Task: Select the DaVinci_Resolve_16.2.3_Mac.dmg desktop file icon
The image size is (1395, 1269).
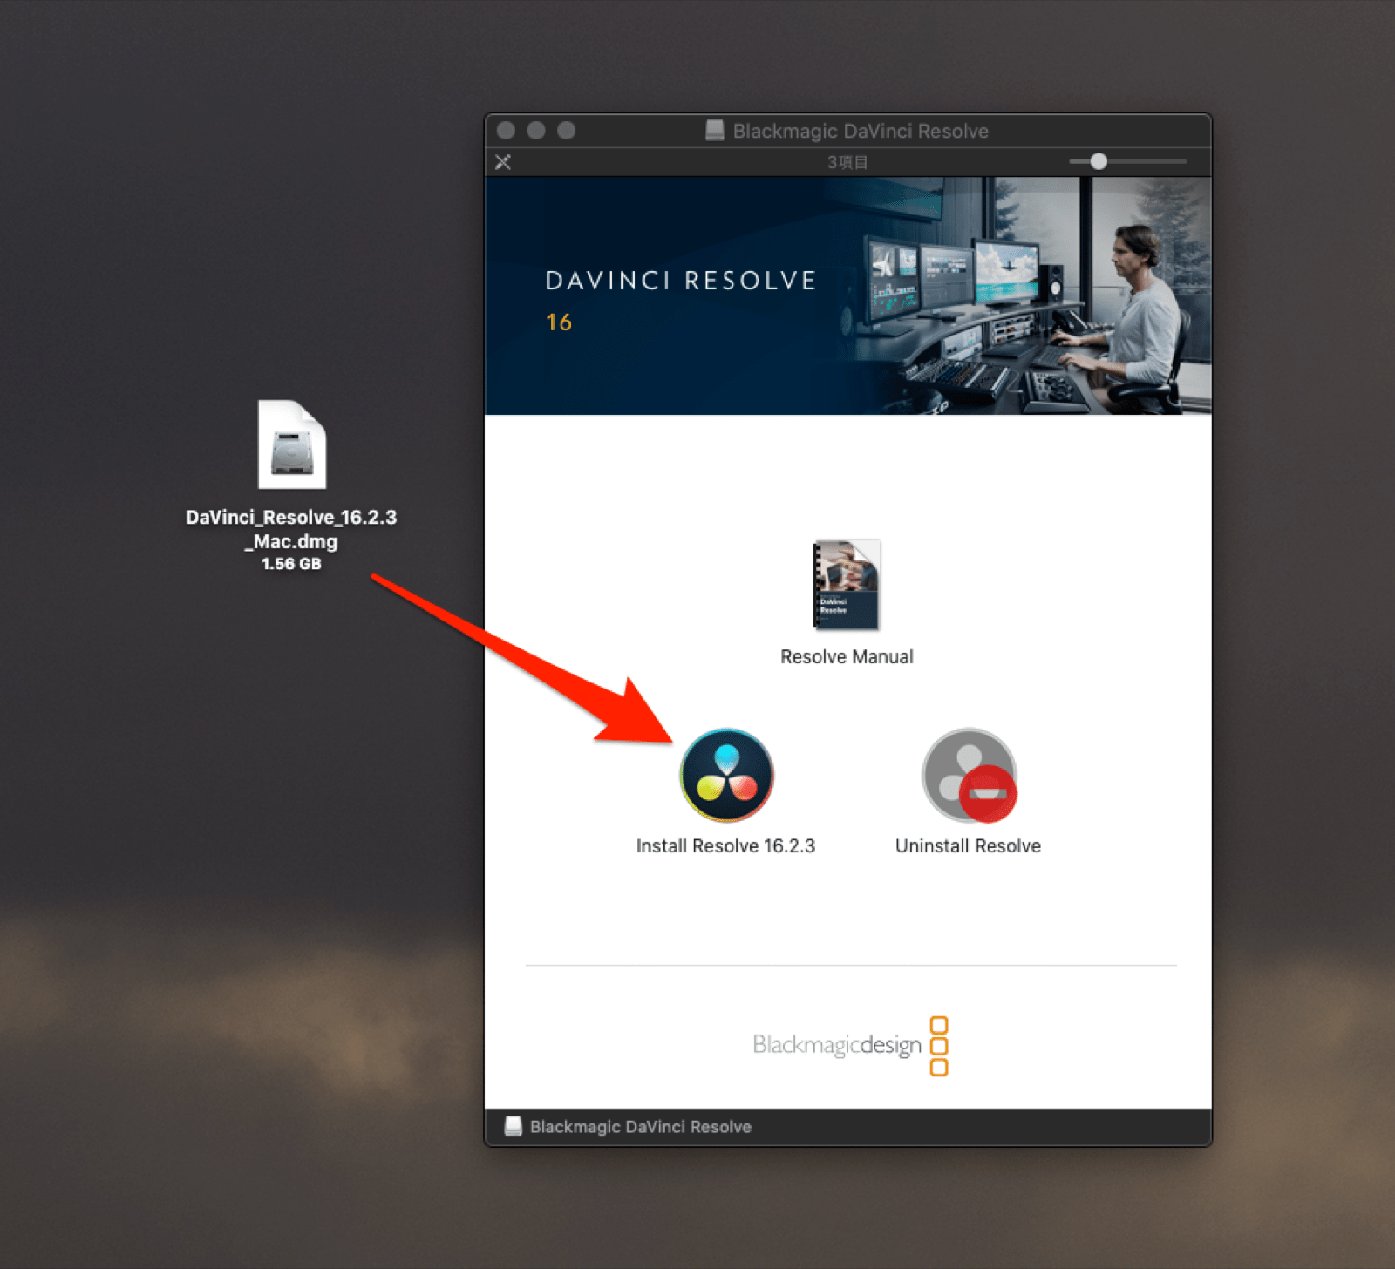Action: coord(292,444)
